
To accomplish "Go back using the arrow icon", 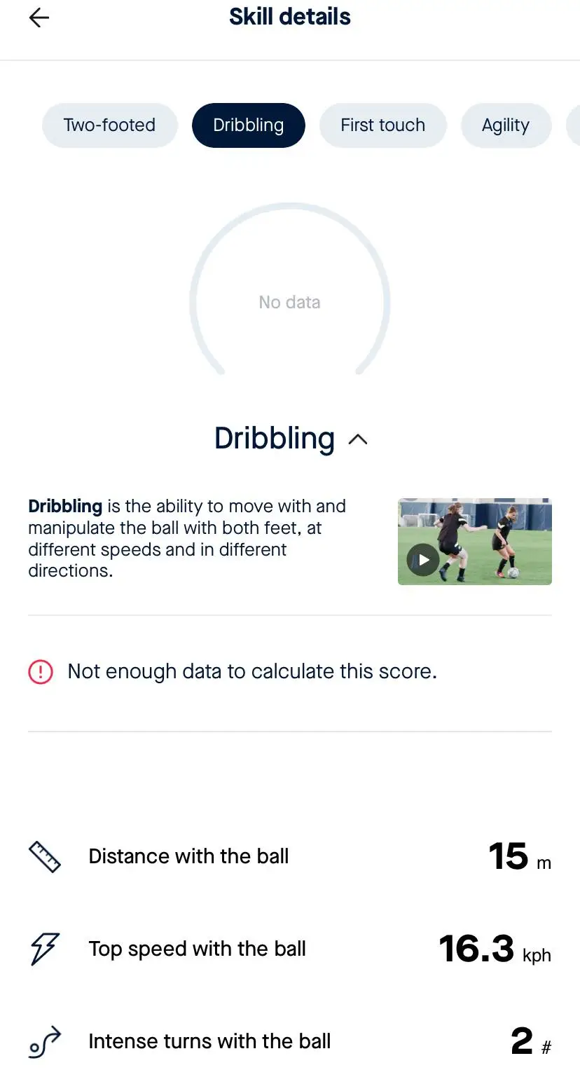I will point(39,18).
